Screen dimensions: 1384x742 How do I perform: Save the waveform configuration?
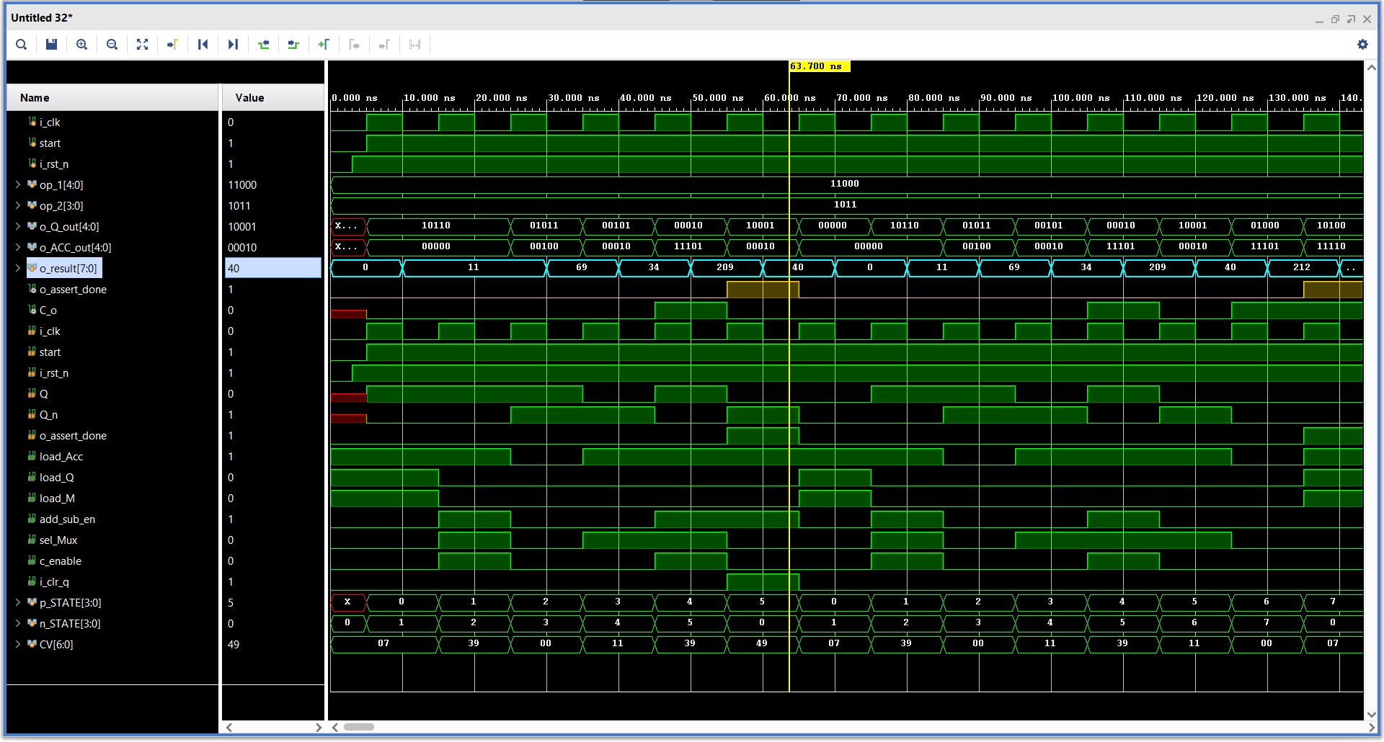[51, 44]
